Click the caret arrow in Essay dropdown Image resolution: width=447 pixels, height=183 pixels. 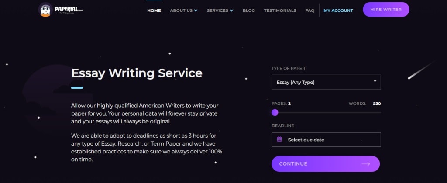point(375,81)
